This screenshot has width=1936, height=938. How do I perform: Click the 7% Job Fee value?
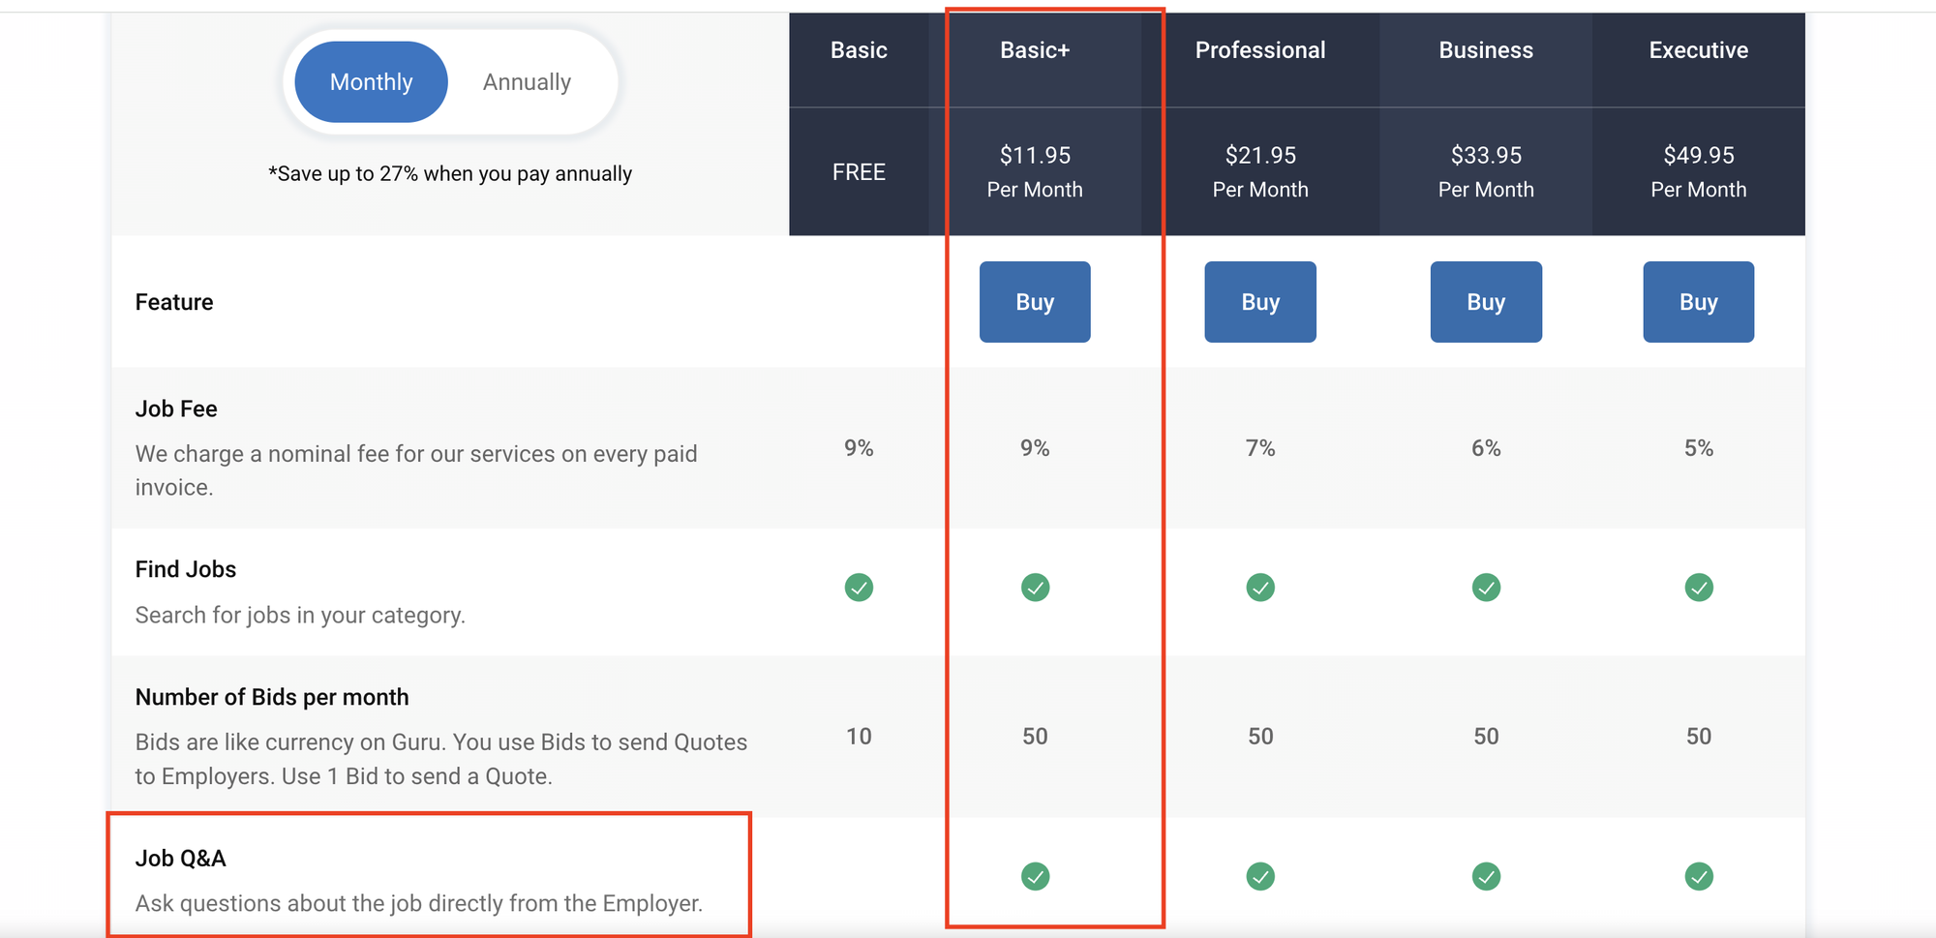coord(1260,448)
